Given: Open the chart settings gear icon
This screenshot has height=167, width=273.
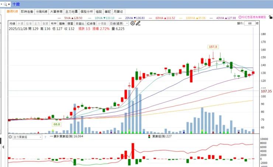Looking at the screenshot, I should [132, 23].
